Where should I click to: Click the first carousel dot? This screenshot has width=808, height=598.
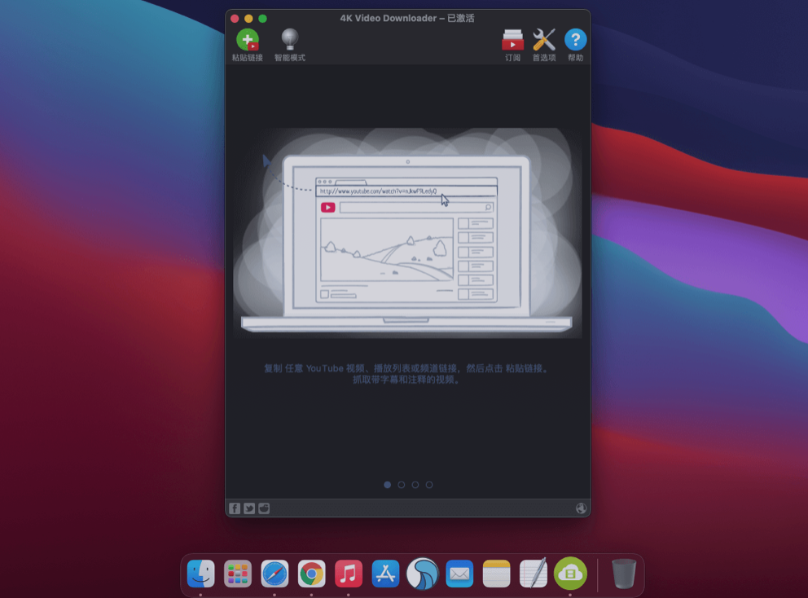(387, 484)
